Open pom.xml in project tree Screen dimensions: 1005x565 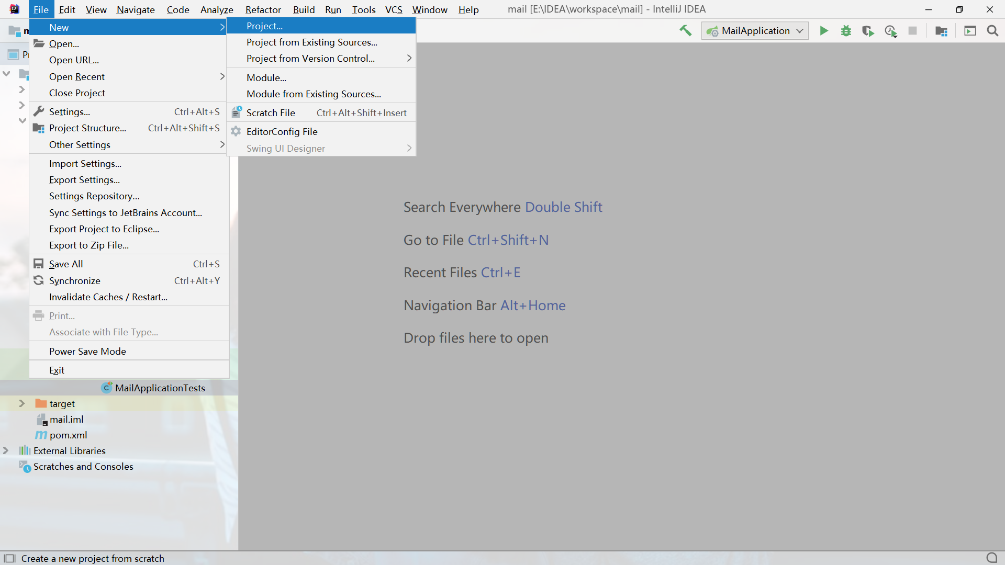pos(68,435)
